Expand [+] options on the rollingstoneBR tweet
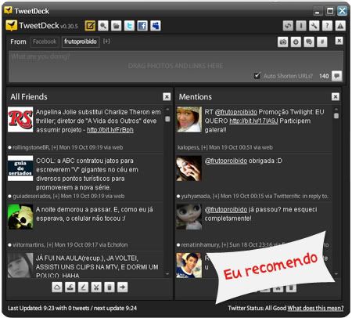 pos(55,147)
